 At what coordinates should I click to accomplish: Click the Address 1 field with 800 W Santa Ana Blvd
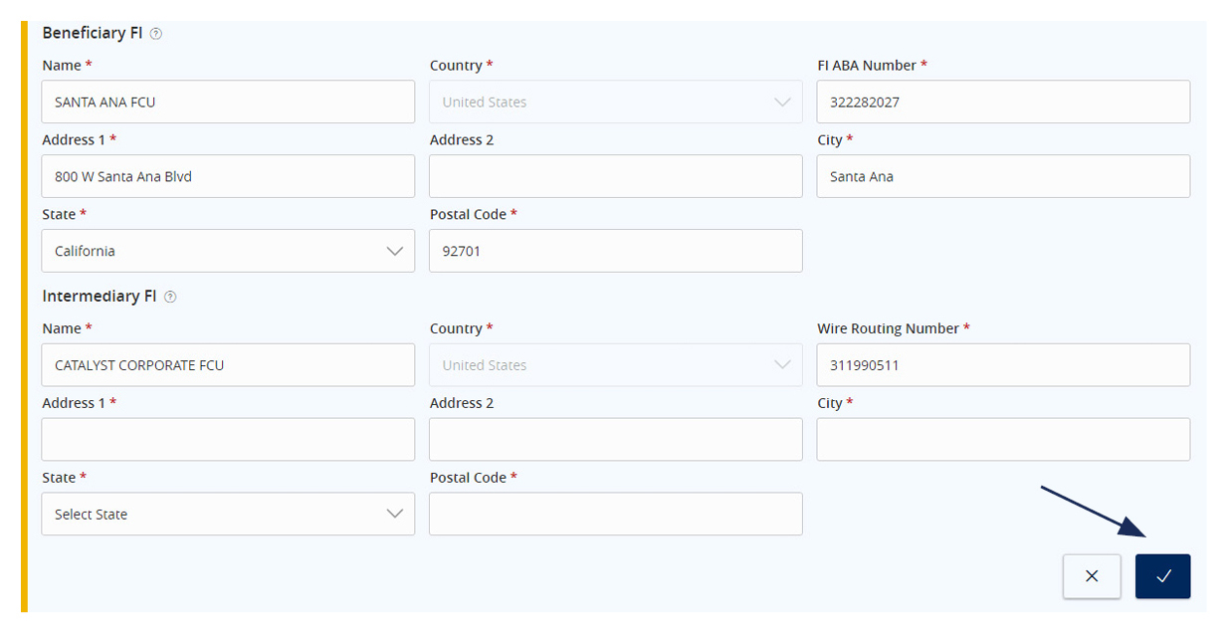pyautogui.click(x=228, y=176)
